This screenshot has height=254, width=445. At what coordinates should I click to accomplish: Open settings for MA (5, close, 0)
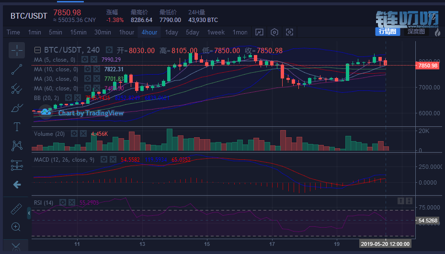(85, 59)
